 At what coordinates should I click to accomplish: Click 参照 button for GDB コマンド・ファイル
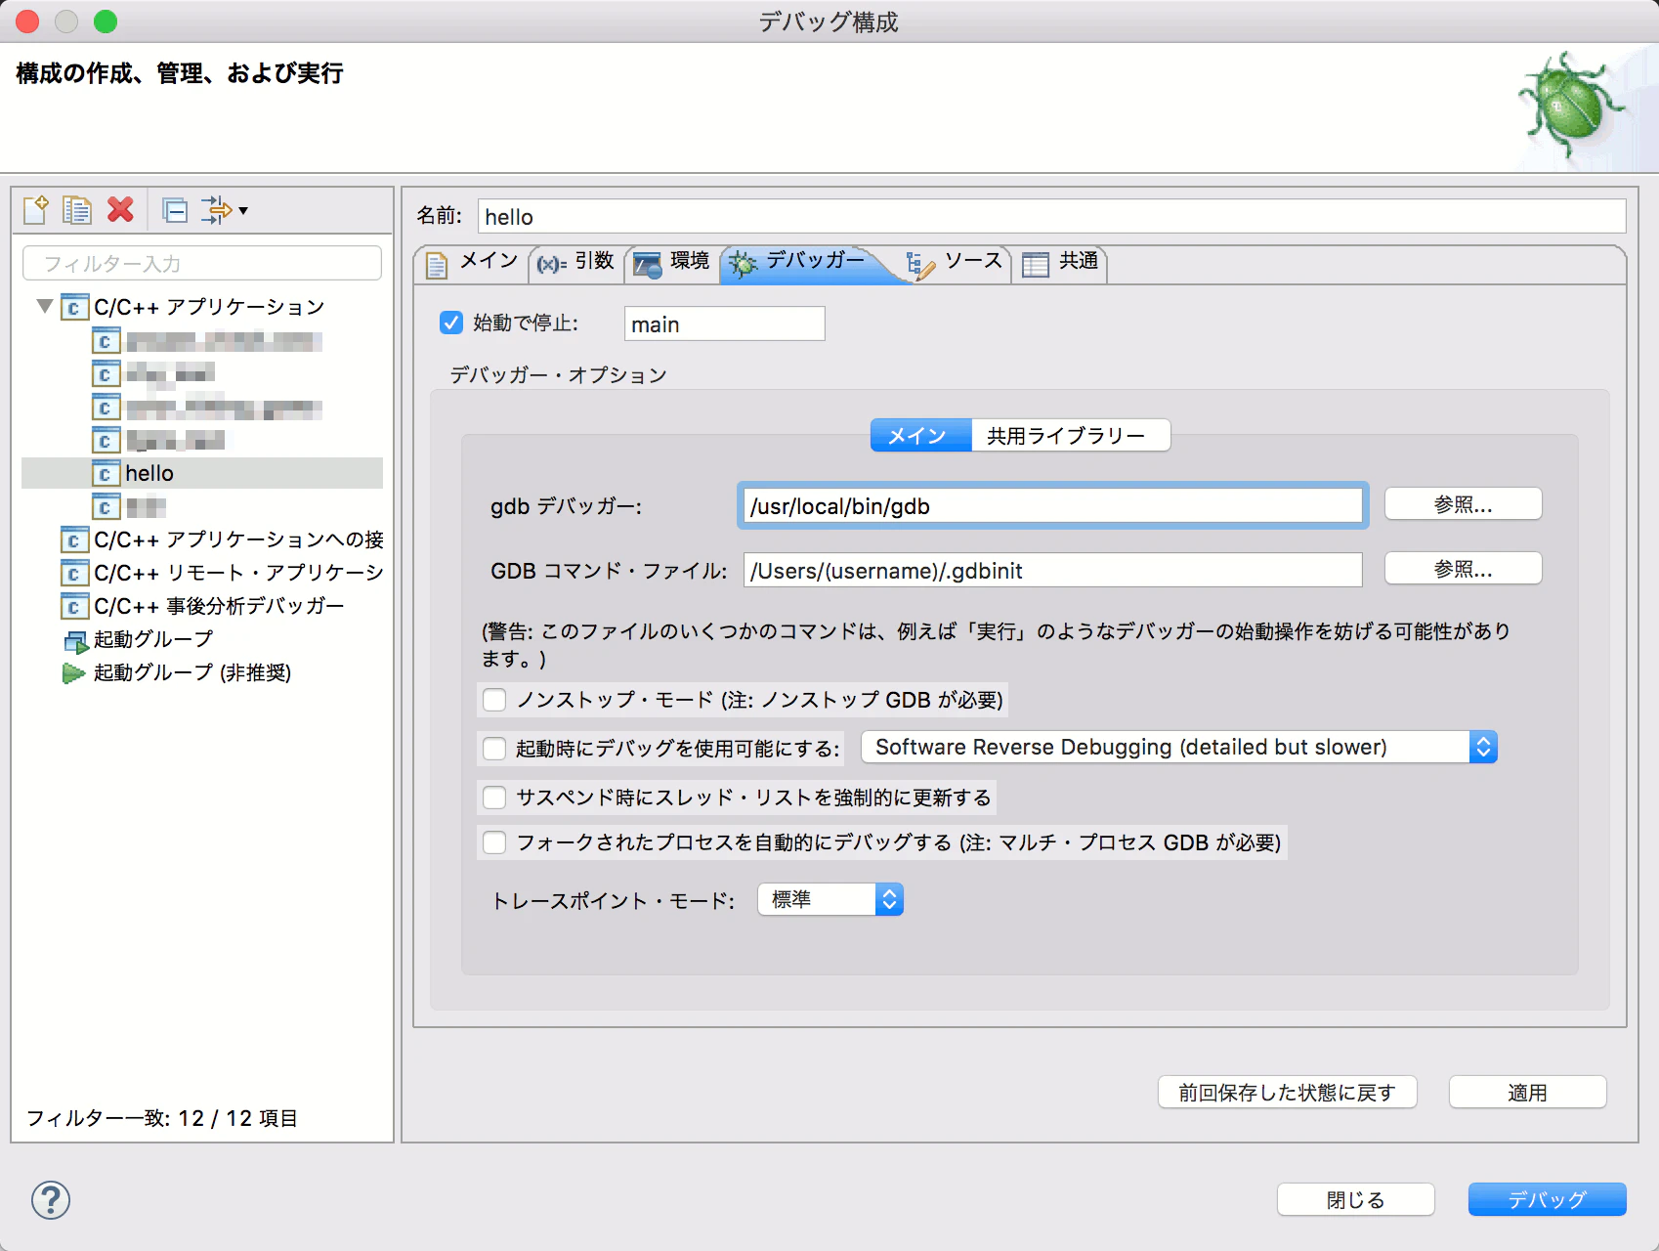click(1463, 569)
